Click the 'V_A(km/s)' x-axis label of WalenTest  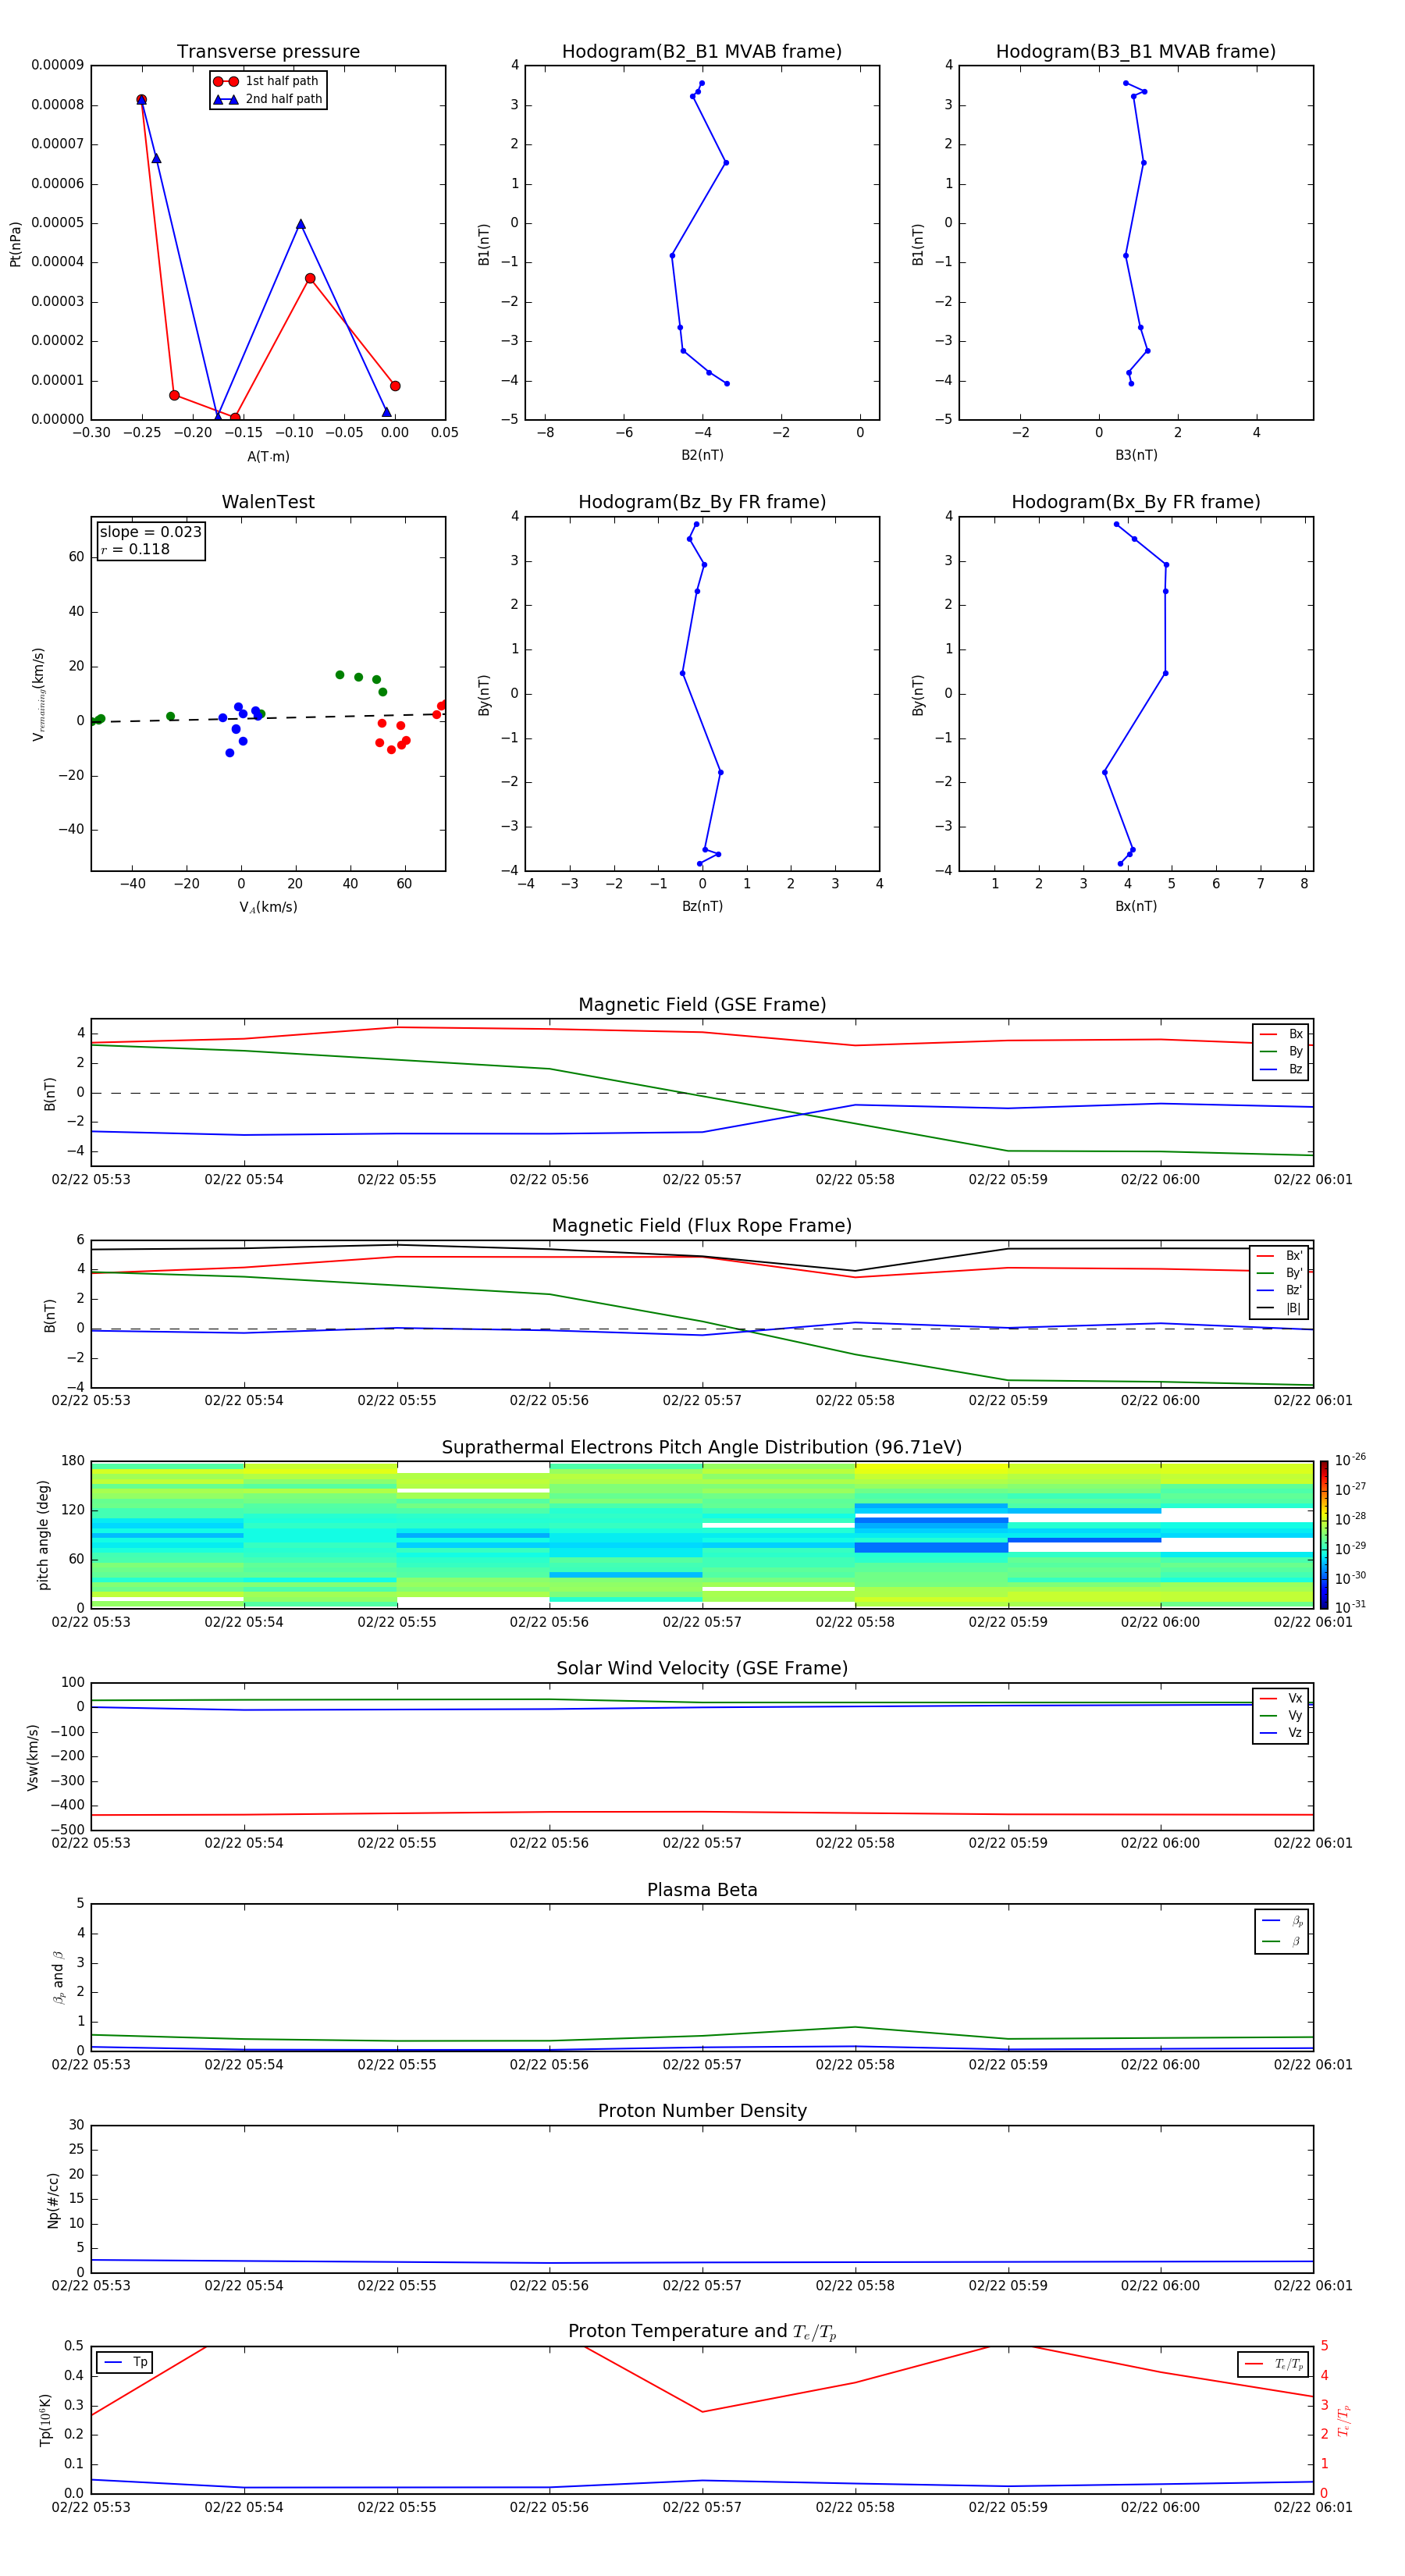(268, 907)
